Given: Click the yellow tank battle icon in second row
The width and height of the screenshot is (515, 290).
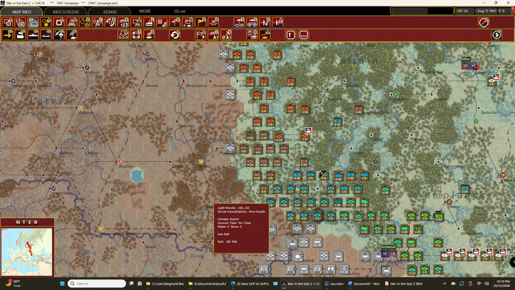Looking at the screenshot, I should tap(265, 35).
